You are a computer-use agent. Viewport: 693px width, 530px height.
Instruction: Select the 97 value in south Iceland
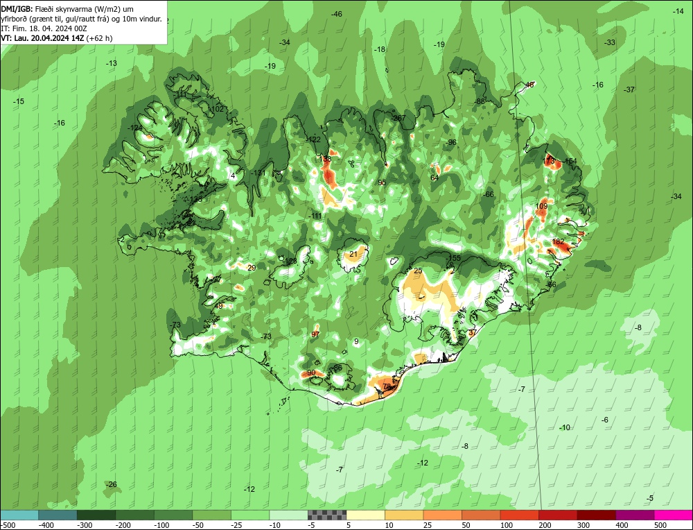tap(315, 334)
